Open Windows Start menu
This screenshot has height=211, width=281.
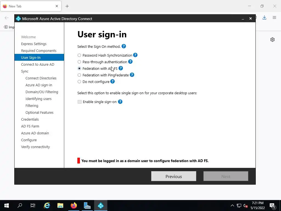point(7,206)
